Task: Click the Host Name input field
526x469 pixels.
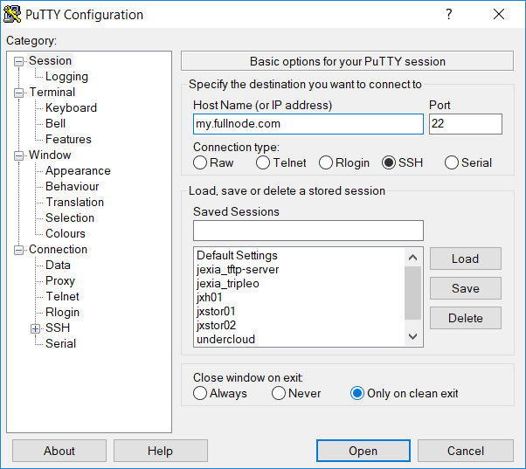Action: [308, 124]
